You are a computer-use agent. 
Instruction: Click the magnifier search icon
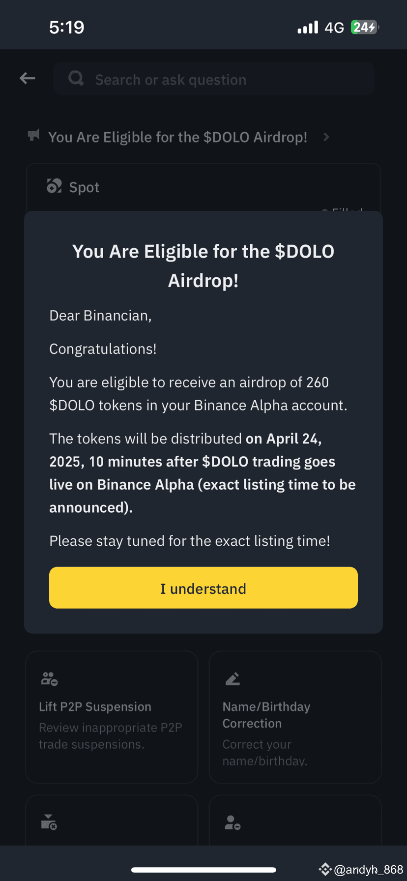(76, 78)
